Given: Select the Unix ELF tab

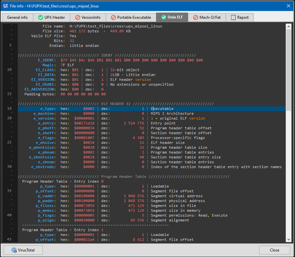Looking at the screenshot, I should coord(172,17).
